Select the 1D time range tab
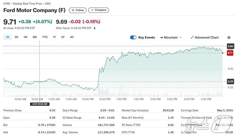This screenshot has height=136, width=235. point(7,37)
